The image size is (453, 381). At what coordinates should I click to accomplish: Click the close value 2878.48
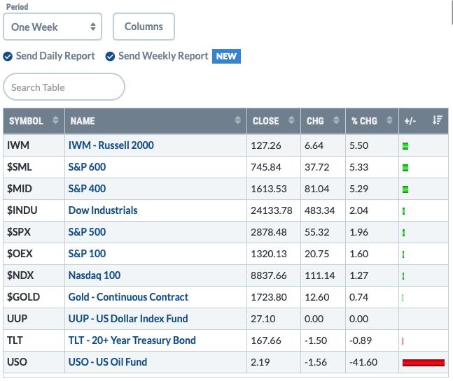click(269, 232)
